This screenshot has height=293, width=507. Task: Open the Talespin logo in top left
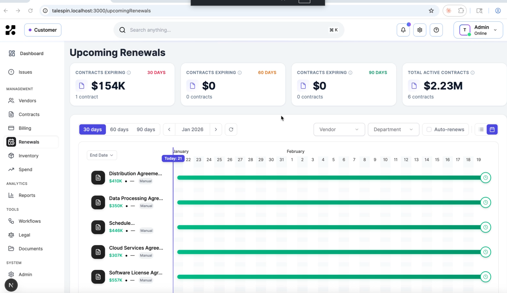(10, 30)
